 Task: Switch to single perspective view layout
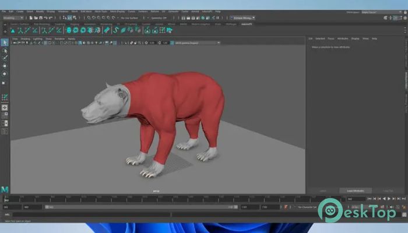click(5, 107)
